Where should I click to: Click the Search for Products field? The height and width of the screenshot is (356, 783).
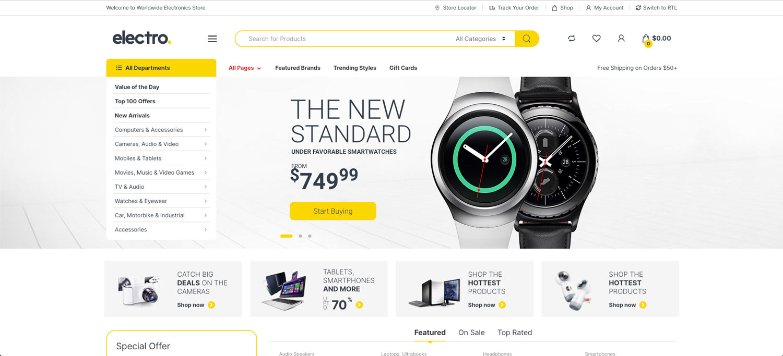[x=345, y=39]
